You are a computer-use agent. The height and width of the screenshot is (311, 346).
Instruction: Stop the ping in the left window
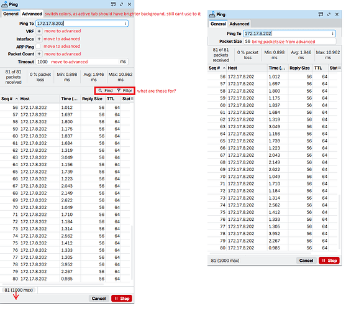[x=122, y=299]
